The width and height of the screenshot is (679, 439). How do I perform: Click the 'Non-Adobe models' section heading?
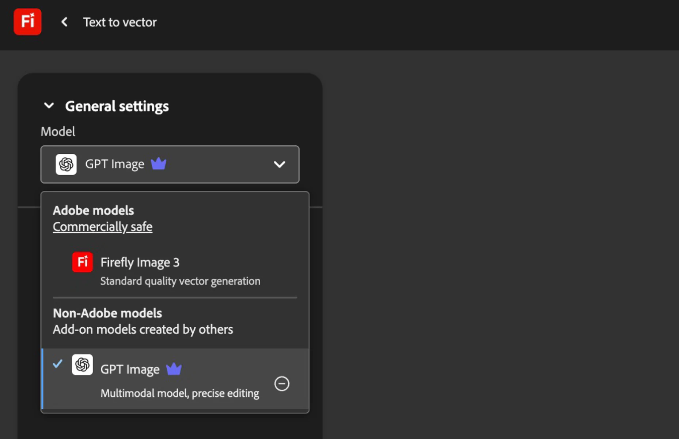pyautogui.click(x=107, y=313)
